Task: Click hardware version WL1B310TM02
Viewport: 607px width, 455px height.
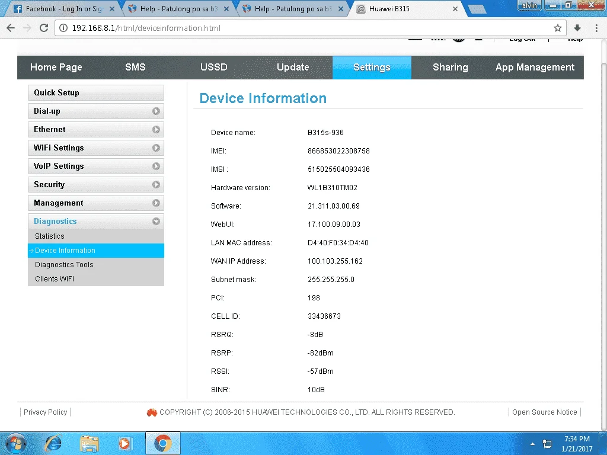Action: [332, 188]
